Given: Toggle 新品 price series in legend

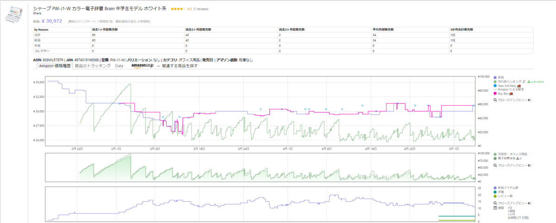Looking at the screenshot, I should (499, 77).
